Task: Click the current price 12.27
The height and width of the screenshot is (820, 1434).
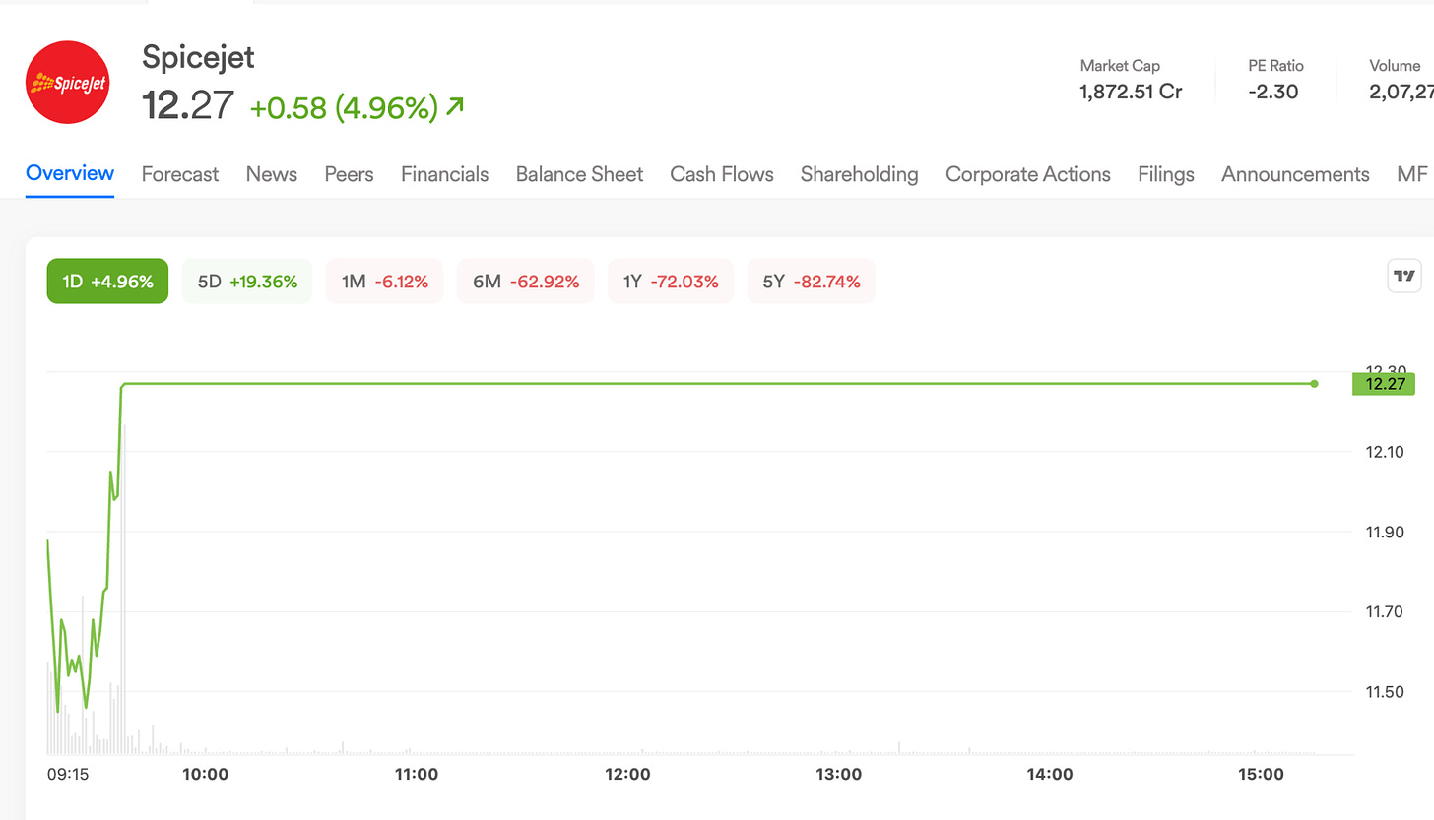Action: (x=188, y=105)
